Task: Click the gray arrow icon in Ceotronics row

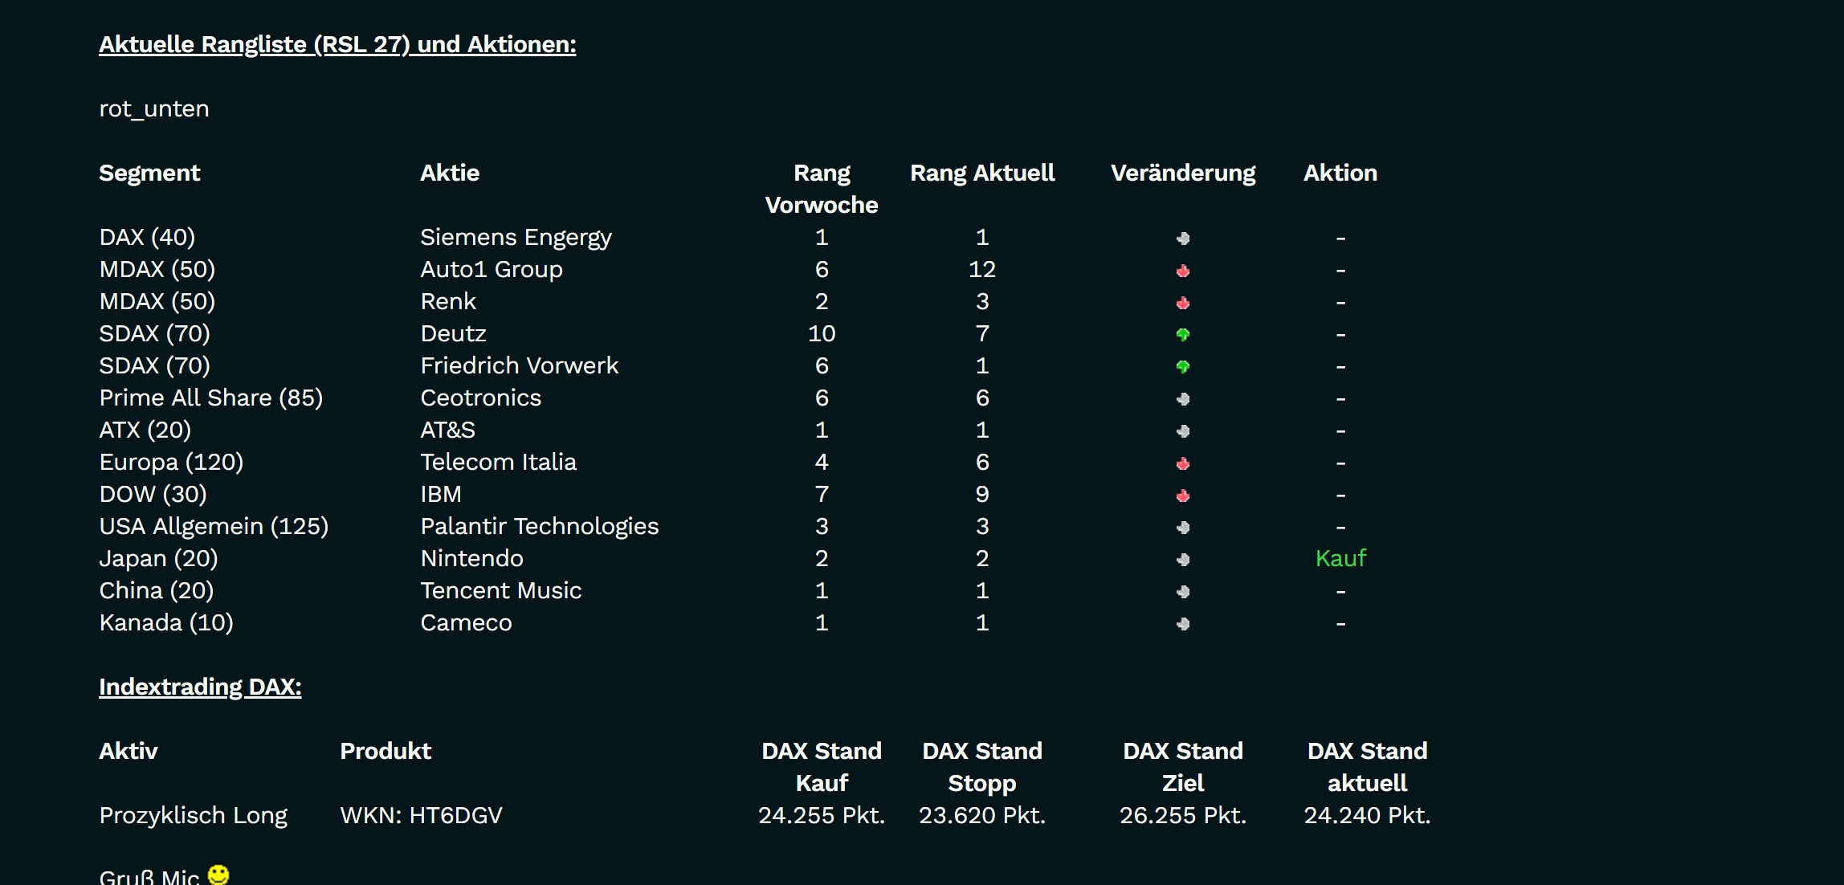Action: pos(1183,399)
